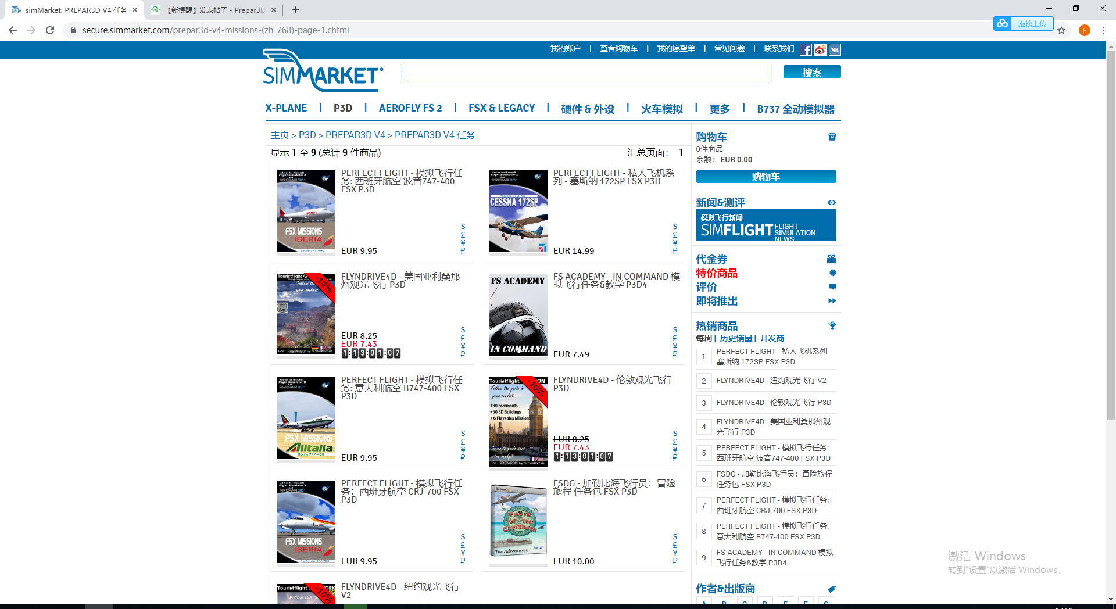The image size is (1116, 609).
Task: Click the SimMarket logo
Action: pyautogui.click(x=323, y=71)
